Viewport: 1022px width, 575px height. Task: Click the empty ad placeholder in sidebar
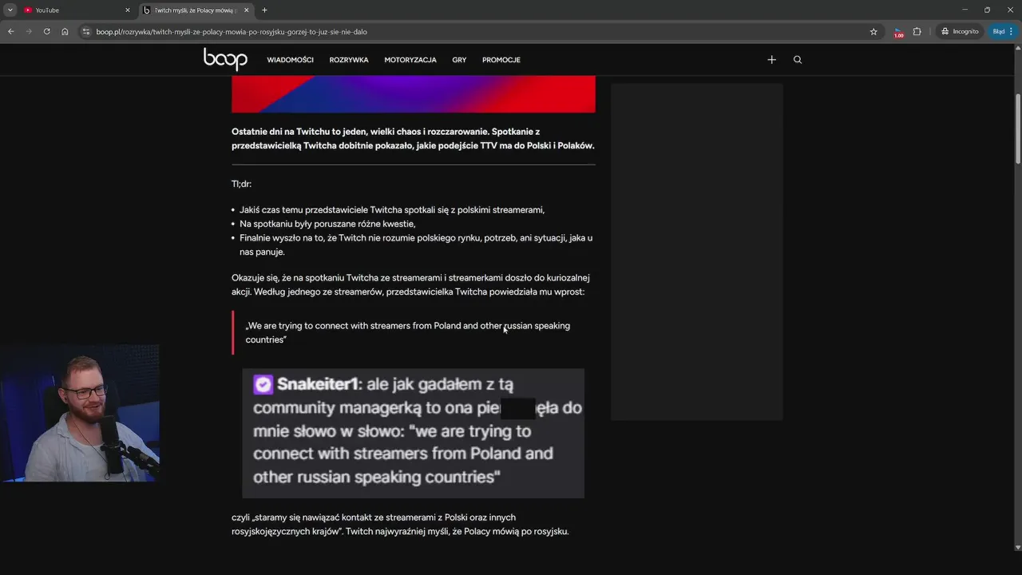pos(696,252)
